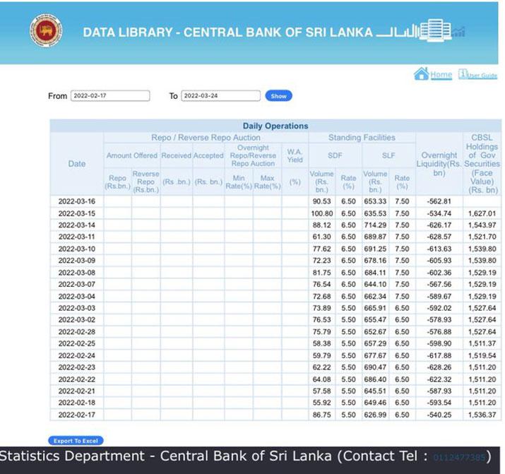This screenshot has height=474, width=505.
Task: Click the Repo / Reverse Repo Auction header
Action: tap(206, 138)
